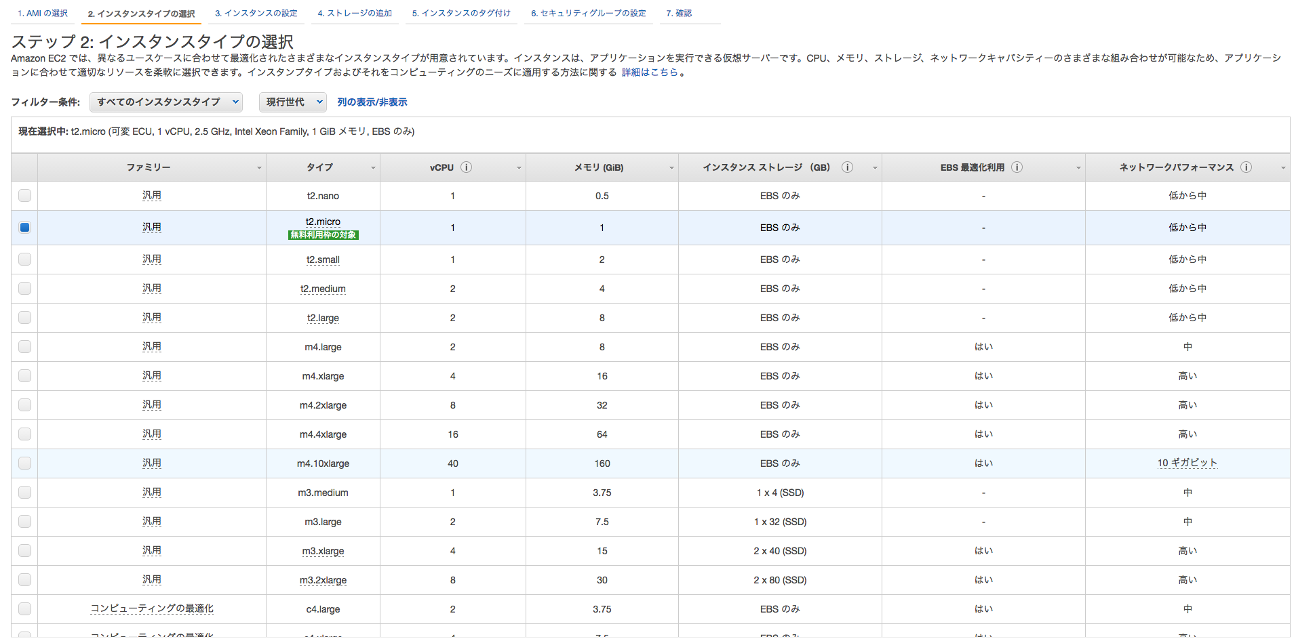Click the sort arrow on ファミリー column
The height and width of the screenshot is (641, 1296).
[259, 167]
